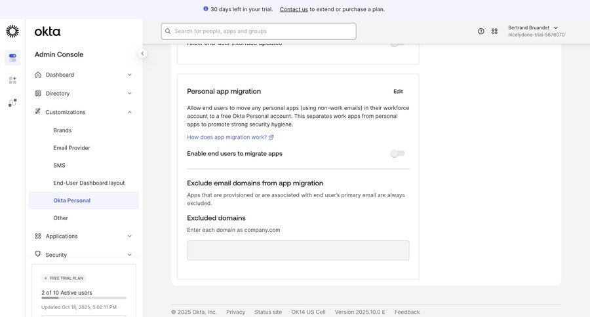
Task: Expand the Security menu chevron
Action: pyautogui.click(x=129, y=255)
